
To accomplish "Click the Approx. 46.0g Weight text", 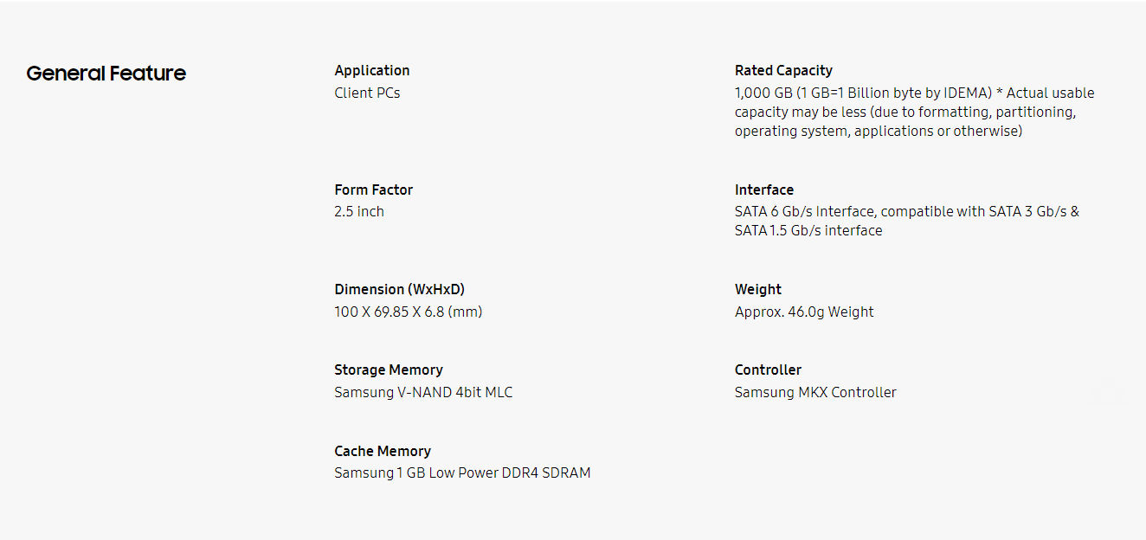I will (804, 312).
